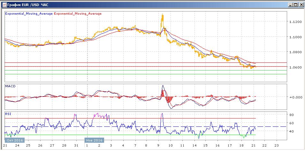
Task: Click the RSI 80 level axis label
Action: [x=291, y=115]
